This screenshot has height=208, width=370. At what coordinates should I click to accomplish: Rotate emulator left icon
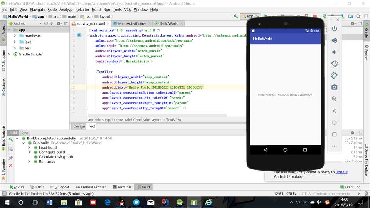[x=335, y=64]
